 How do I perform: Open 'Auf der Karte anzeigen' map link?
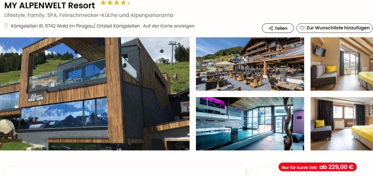pyautogui.click(x=169, y=26)
